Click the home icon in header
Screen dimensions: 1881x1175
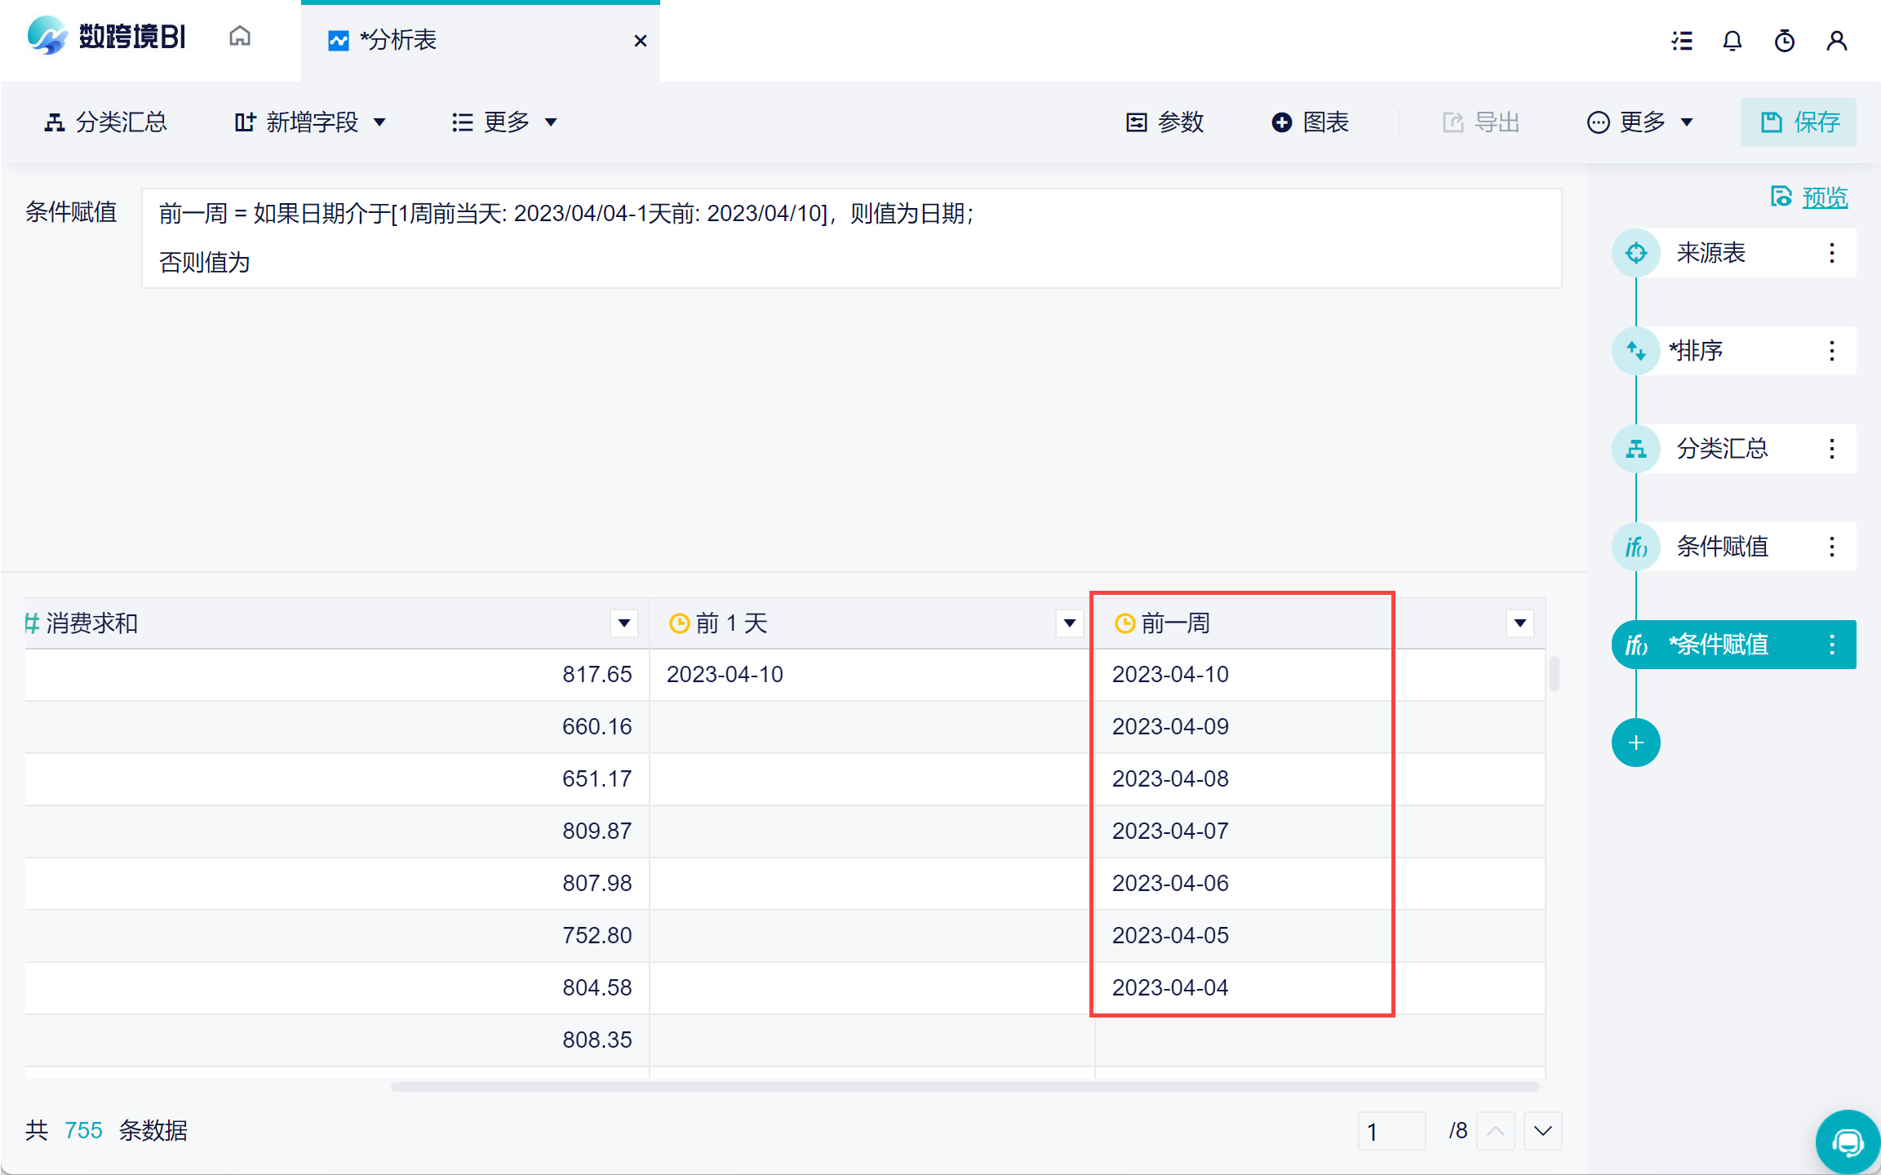pos(239,37)
